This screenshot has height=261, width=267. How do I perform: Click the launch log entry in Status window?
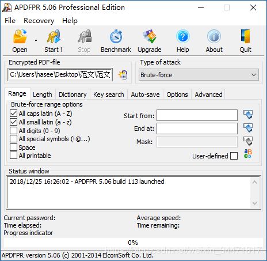87,181
